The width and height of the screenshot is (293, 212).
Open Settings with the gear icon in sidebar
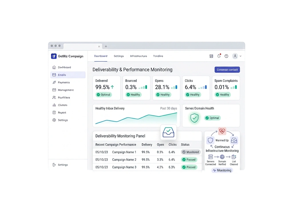pyautogui.click(x=68, y=120)
